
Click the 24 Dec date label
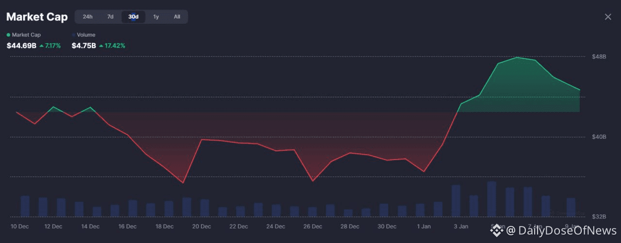(276, 227)
